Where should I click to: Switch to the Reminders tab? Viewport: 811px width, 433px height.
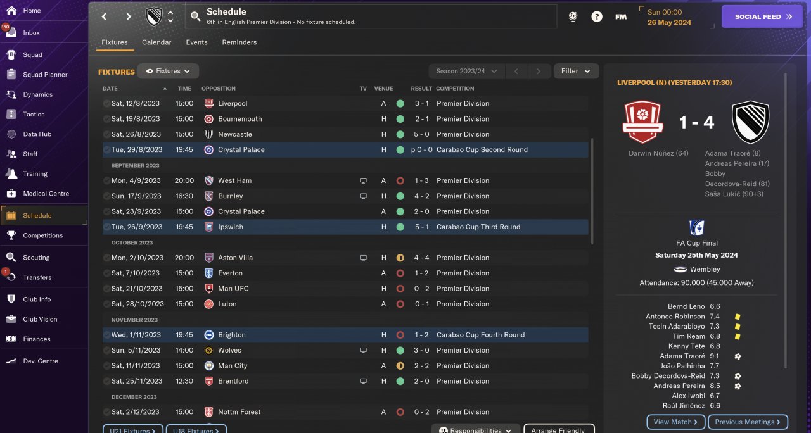click(x=239, y=42)
